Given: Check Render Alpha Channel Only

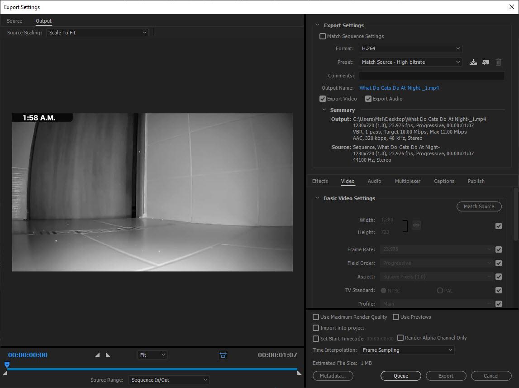Looking at the screenshot, I should click(400, 338).
